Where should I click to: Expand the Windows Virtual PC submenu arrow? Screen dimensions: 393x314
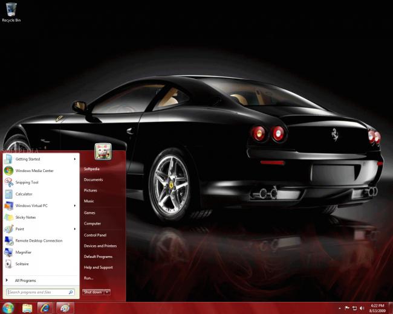[75, 205]
